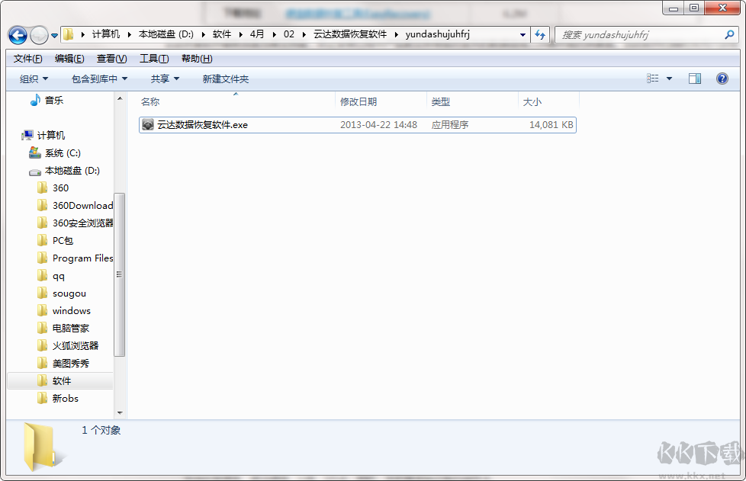Open 云达数据恢复软件.exe by its application icon

point(147,124)
